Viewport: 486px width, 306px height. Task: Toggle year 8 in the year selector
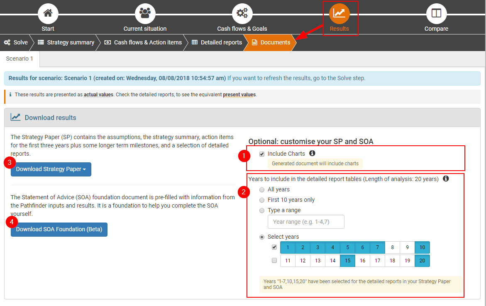coord(392,247)
